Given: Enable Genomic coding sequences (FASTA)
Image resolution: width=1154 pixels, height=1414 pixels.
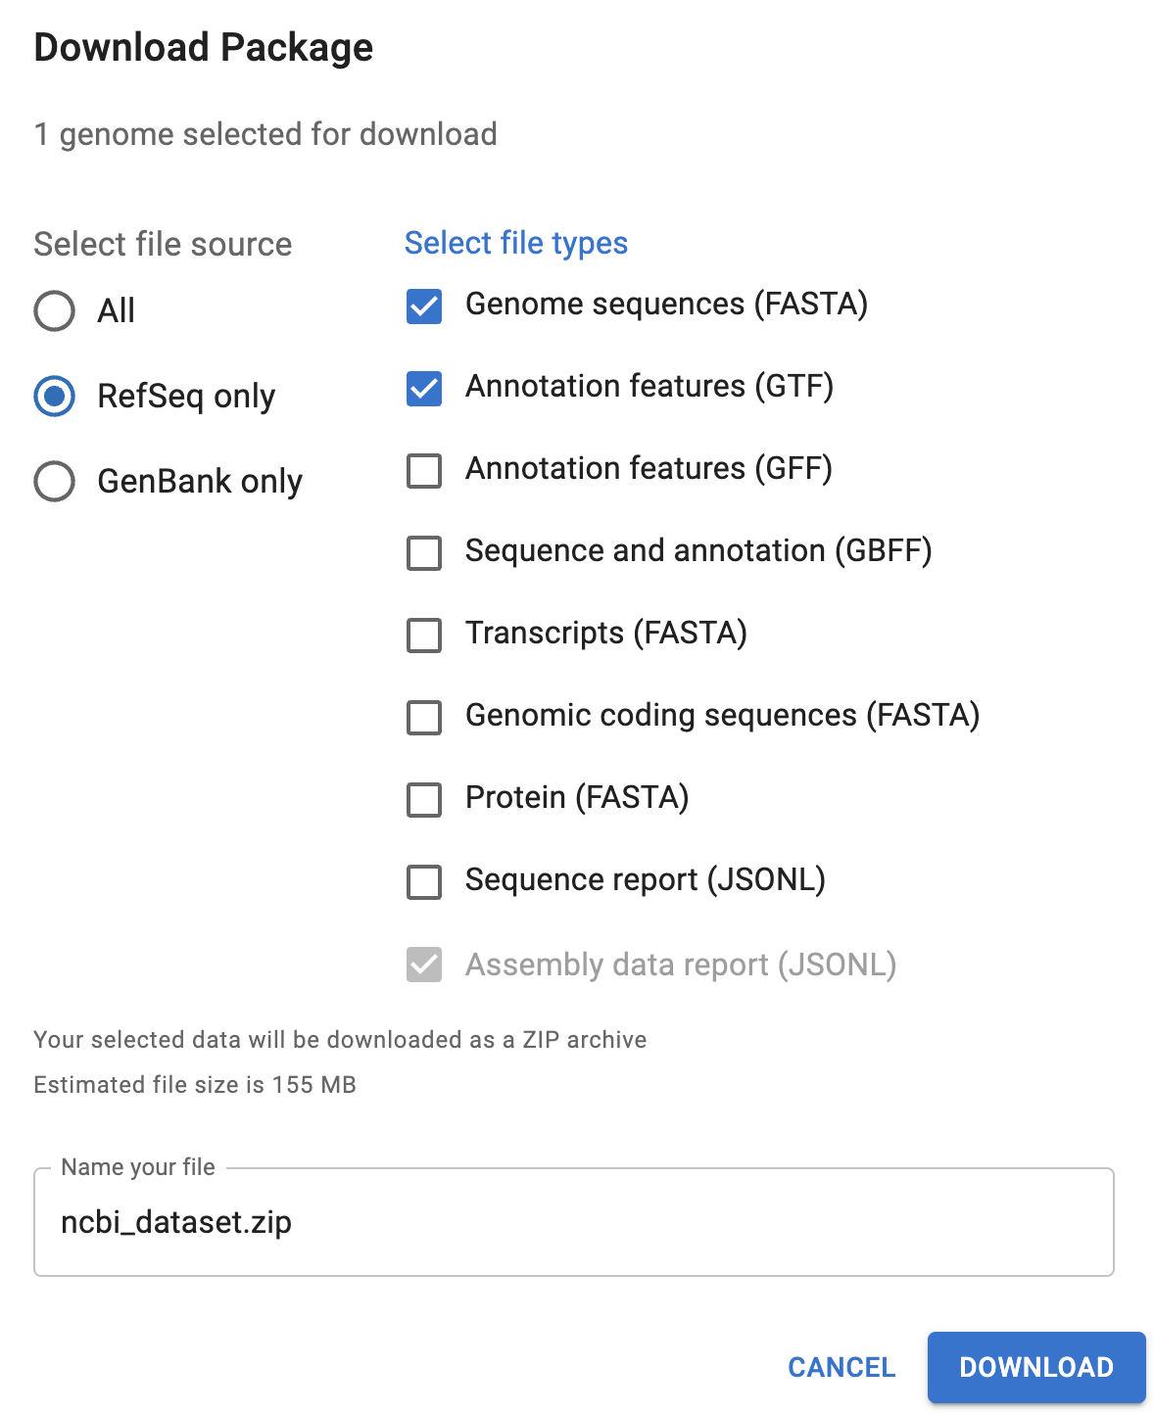Looking at the screenshot, I should pos(424,718).
